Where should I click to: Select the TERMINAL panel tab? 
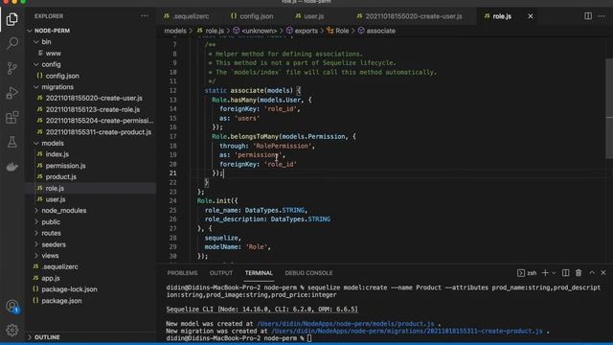click(x=259, y=273)
